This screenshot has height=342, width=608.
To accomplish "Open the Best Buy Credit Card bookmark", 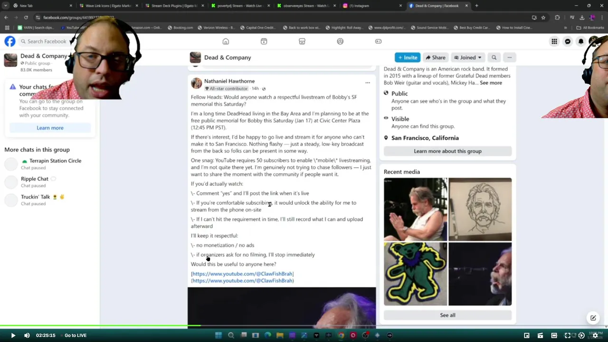I will point(472,28).
